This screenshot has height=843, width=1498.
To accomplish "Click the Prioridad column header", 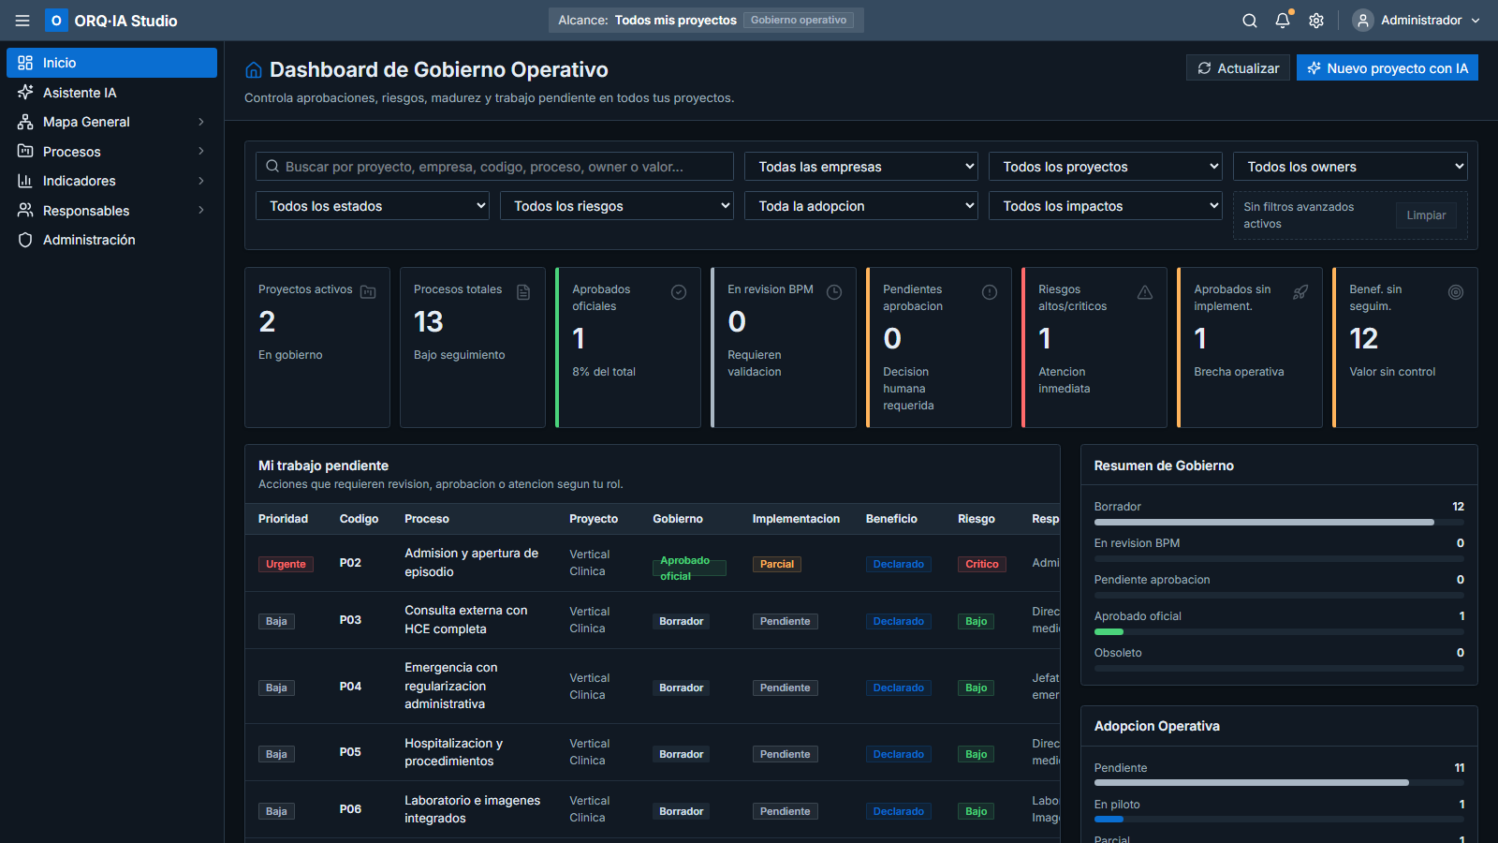I will [284, 519].
